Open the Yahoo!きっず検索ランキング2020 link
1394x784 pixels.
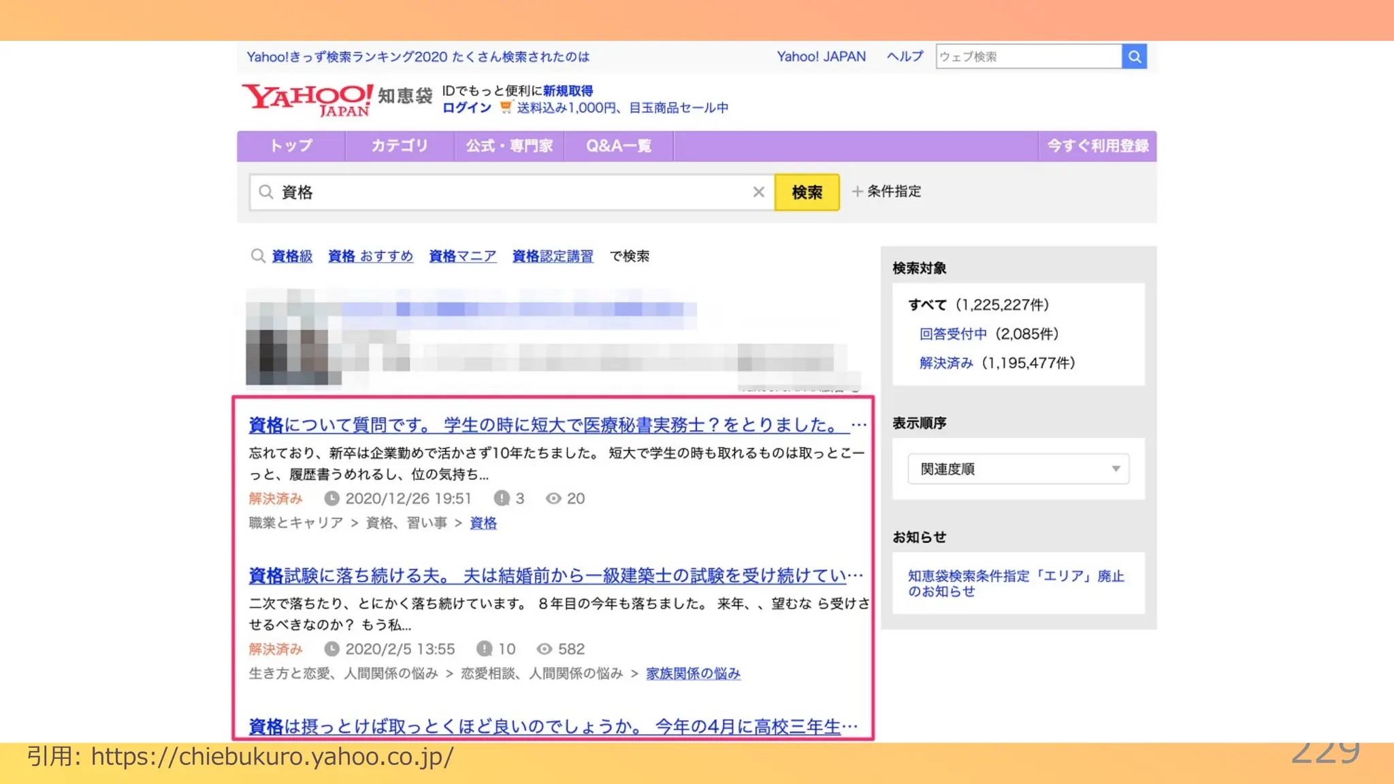418,56
